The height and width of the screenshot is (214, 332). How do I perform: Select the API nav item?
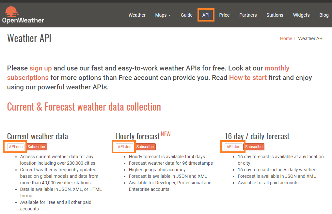[206, 15]
